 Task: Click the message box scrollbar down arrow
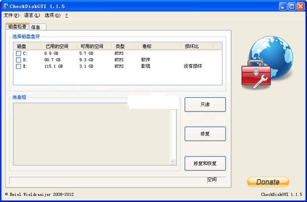click(x=173, y=162)
